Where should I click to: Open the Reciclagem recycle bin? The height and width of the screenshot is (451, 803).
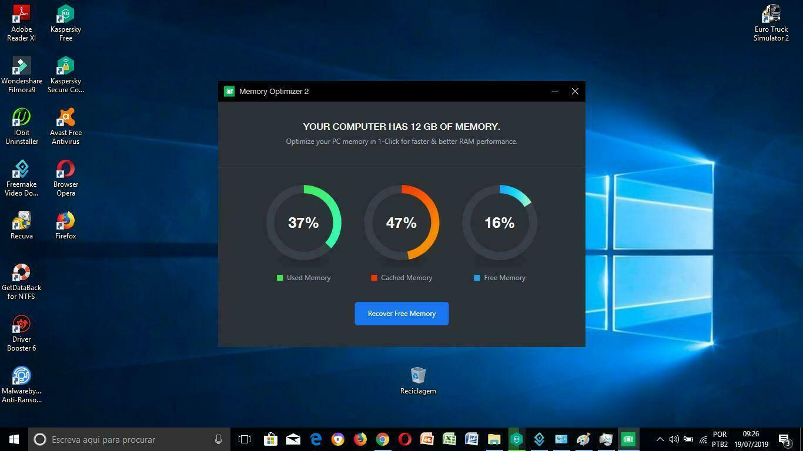[418, 381]
